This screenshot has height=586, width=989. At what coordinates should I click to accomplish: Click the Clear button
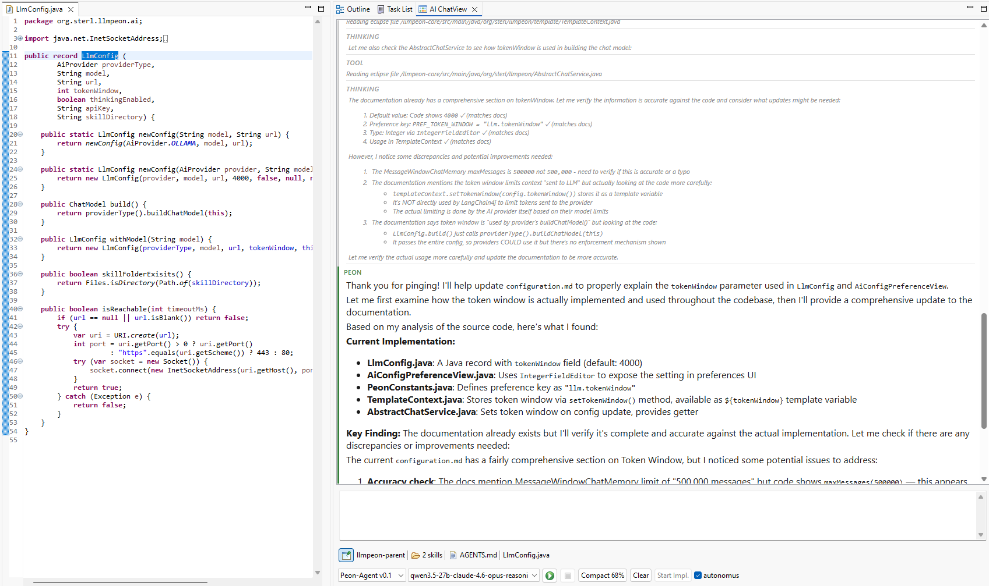pyautogui.click(x=640, y=576)
